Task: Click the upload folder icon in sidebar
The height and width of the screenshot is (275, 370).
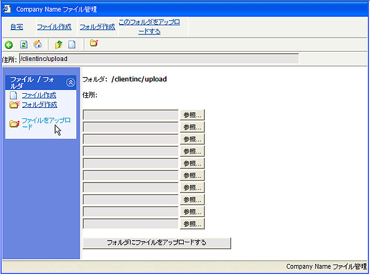Action: click(14, 123)
